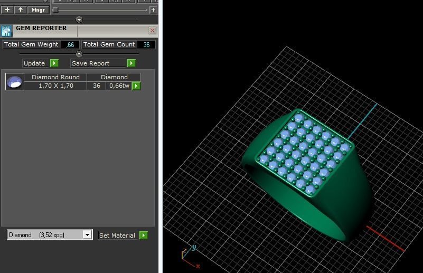Image resolution: width=423 pixels, height=273 pixels.
Task: Click green arrow next to Set Material
Action: [x=144, y=235]
